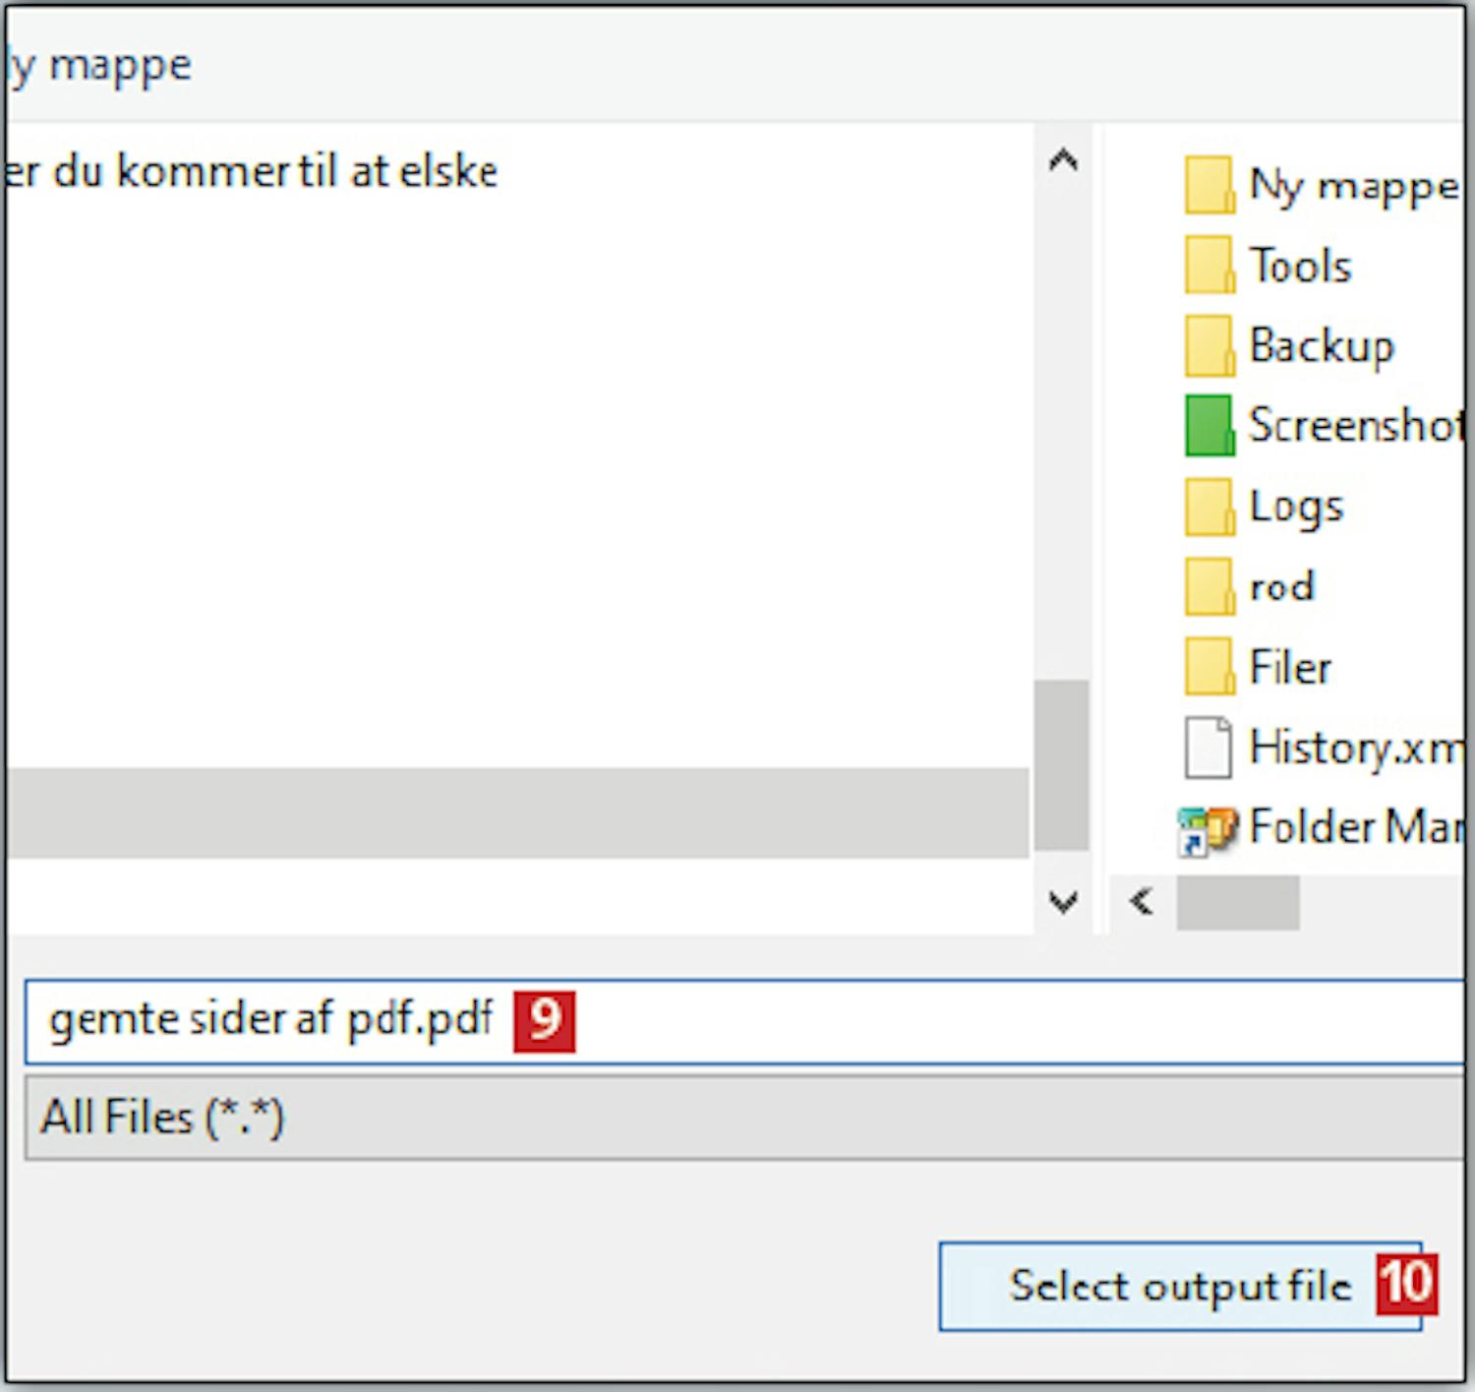This screenshot has width=1475, height=1392.
Task: Click the scroll up arrow of list
Action: click(x=1063, y=160)
